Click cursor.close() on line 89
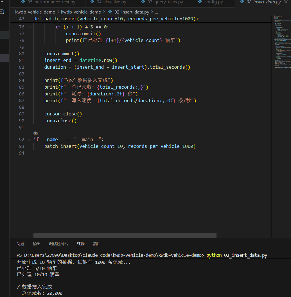Screen dimensions: 291x297 click(x=63, y=114)
